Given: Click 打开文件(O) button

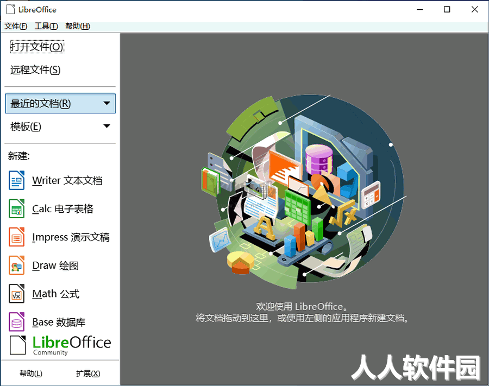Looking at the screenshot, I should click(x=37, y=47).
